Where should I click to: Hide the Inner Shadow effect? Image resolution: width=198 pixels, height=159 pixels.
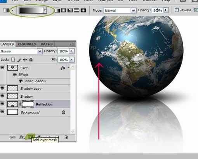[21, 81]
